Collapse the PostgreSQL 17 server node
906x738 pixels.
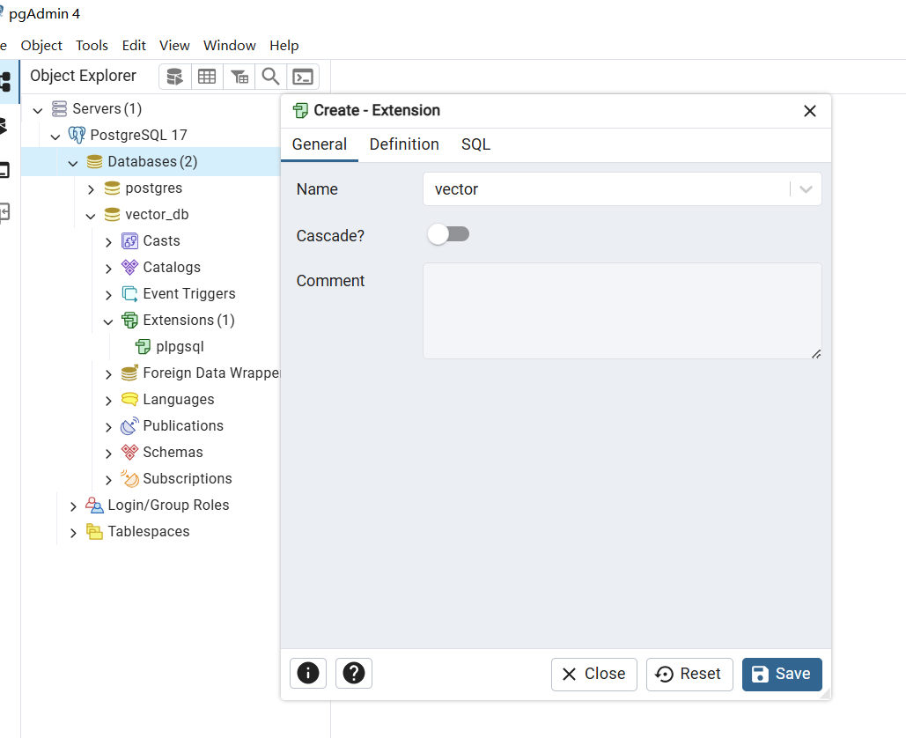point(55,137)
